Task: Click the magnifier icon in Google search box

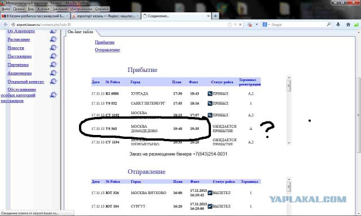Action: (x=328, y=24)
